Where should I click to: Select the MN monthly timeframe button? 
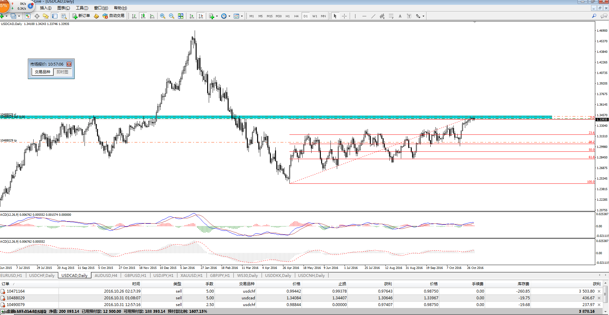pyautogui.click(x=323, y=16)
